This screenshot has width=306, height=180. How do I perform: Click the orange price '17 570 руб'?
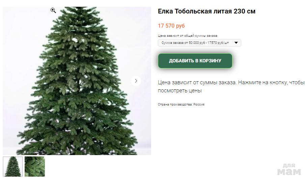tap(171, 26)
